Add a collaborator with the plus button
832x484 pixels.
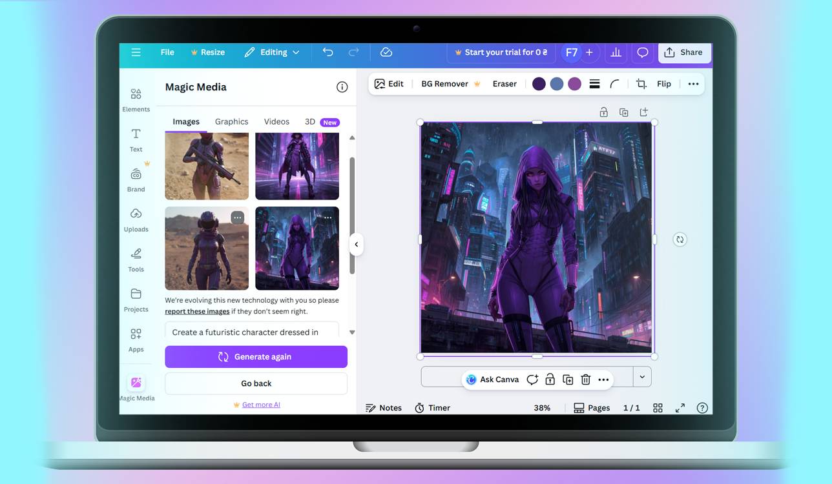590,52
